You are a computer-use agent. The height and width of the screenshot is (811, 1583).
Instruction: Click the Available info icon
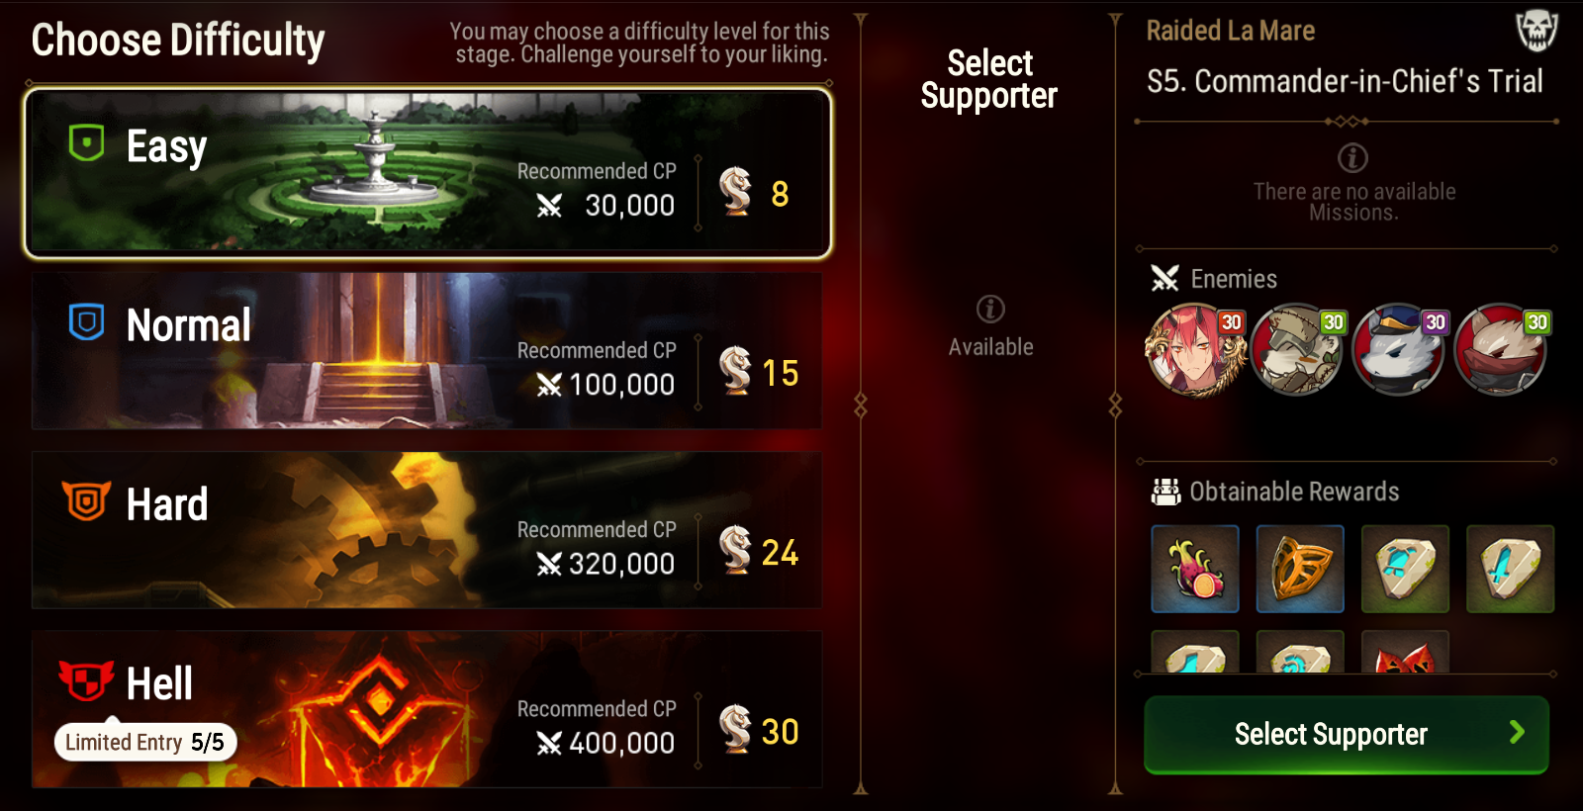coord(990,310)
